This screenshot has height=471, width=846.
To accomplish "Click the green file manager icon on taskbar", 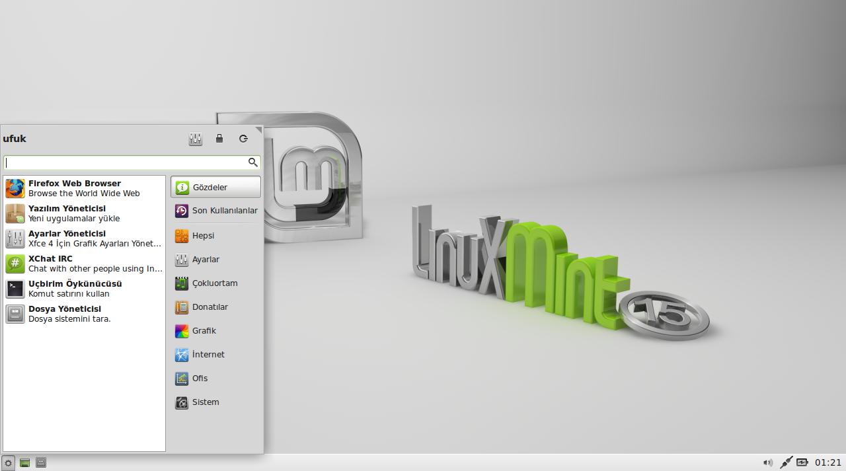I will (x=24, y=462).
